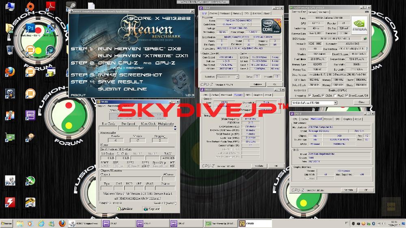The width and height of the screenshot is (406, 228).
Task: Click the Close button in GPU-Z
Action: point(361,103)
